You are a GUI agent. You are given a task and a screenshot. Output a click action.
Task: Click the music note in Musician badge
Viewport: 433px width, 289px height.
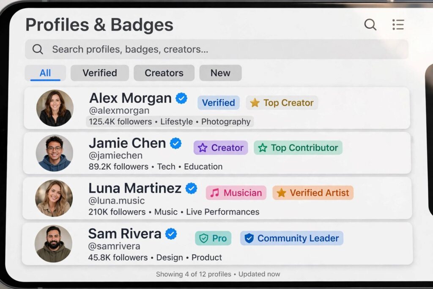tap(214, 193)
